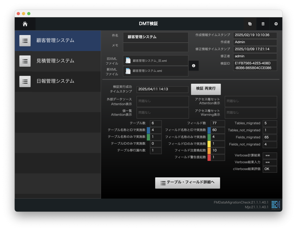Click the duplicate record icon
Image resolution: width=297 pixels, height=231 pixels.
tap(250, 24)
